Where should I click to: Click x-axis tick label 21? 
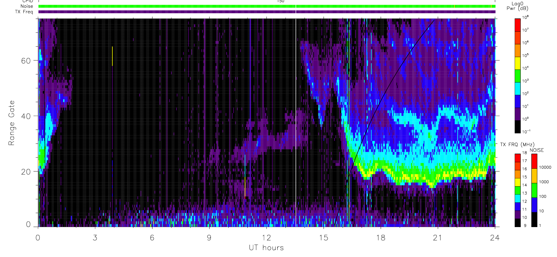click(438, 238)
